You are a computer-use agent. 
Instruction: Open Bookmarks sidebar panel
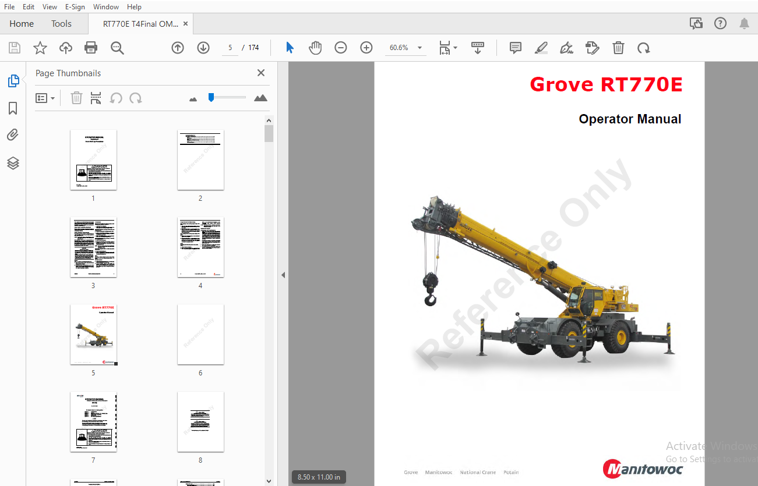[x=13, y=108]
